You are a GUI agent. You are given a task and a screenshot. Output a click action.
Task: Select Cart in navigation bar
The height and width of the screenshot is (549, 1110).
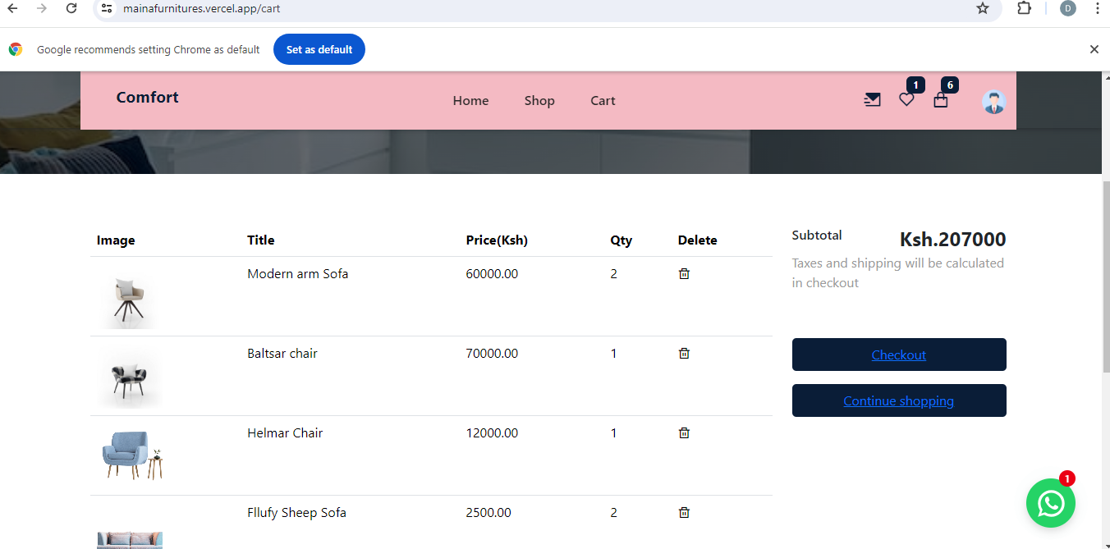(x=603, y=101)
